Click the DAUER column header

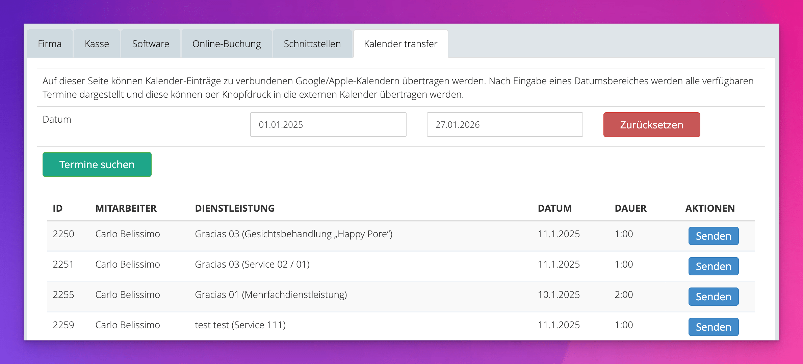pos(630,208)
